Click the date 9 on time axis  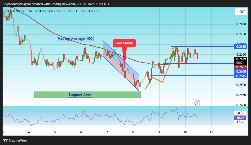tap(159, 132)
